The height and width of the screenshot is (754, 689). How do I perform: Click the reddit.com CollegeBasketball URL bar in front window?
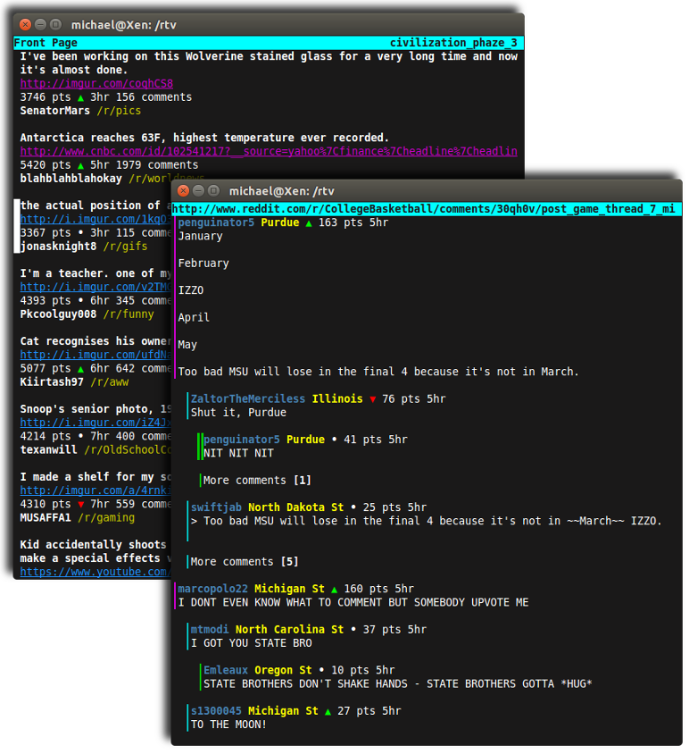click(423, 209)
